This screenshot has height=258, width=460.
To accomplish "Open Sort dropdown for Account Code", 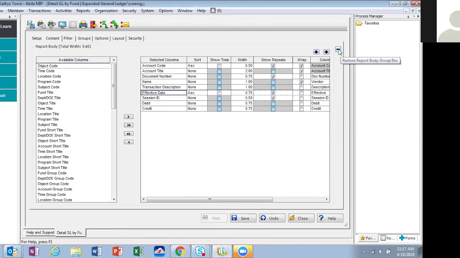I will pos(197,66).
